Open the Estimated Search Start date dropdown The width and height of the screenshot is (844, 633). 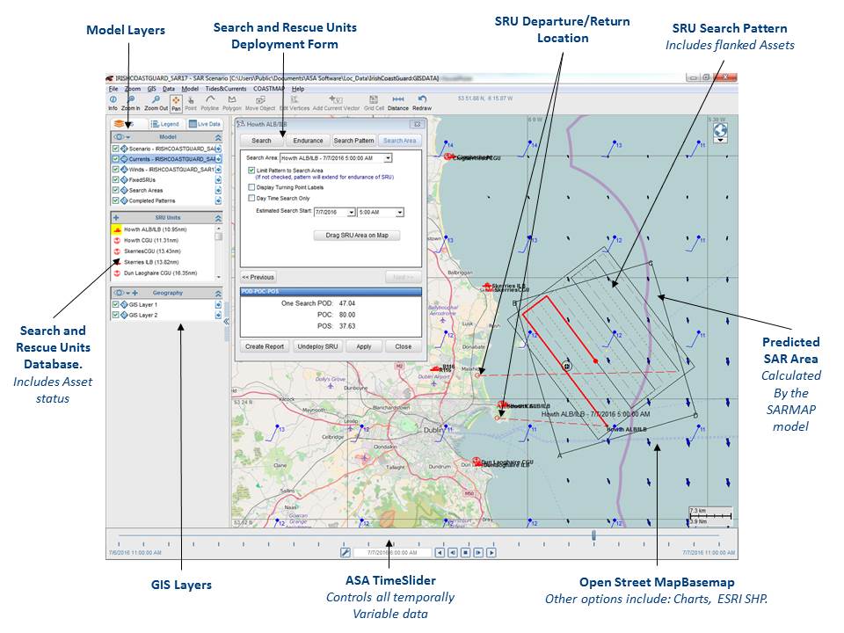pyautogui.click(x=352, y=213)
